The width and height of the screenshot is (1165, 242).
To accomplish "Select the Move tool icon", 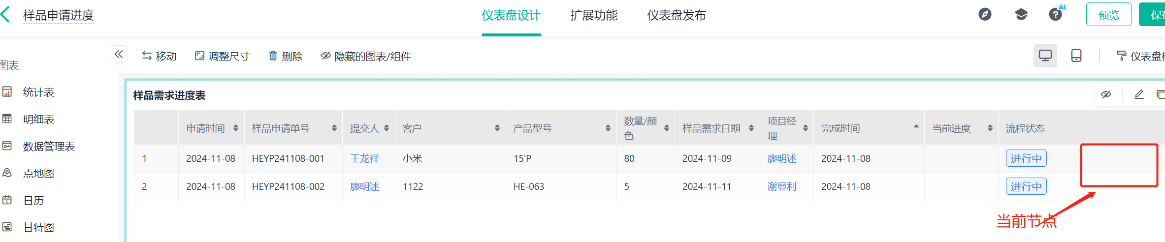I will click(x=147, y=56).
